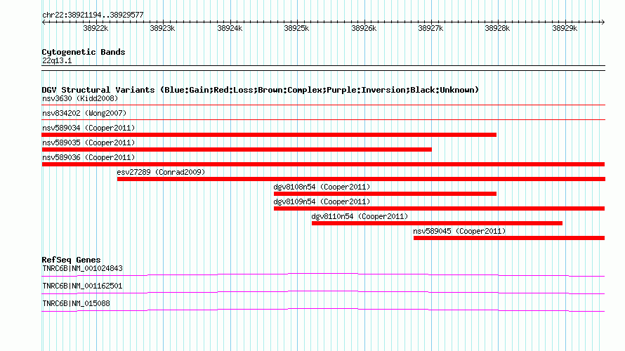Open the TNRC6B|NM_001024843 gene label
625x351 pixels.
pos(82,269)
